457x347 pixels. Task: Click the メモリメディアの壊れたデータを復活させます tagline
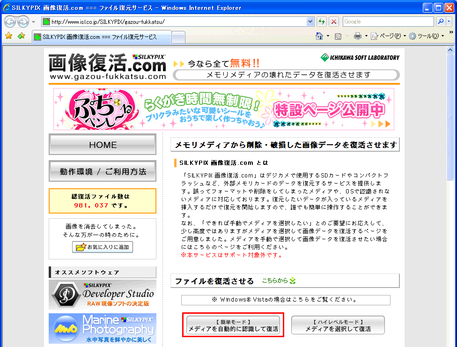point(288,75)
